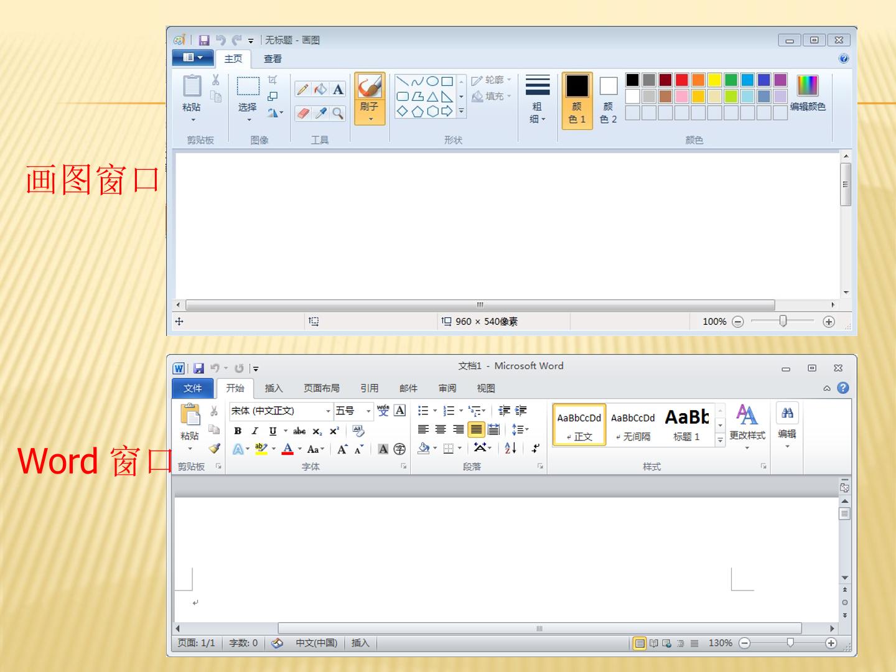896x672 pixels.
Task: Click the Format Painter brush in Word
Action: [x=215, y=448]
